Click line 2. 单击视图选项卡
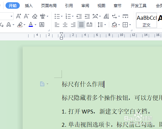Viewport: 162px width, 129px height. [112, 125]
